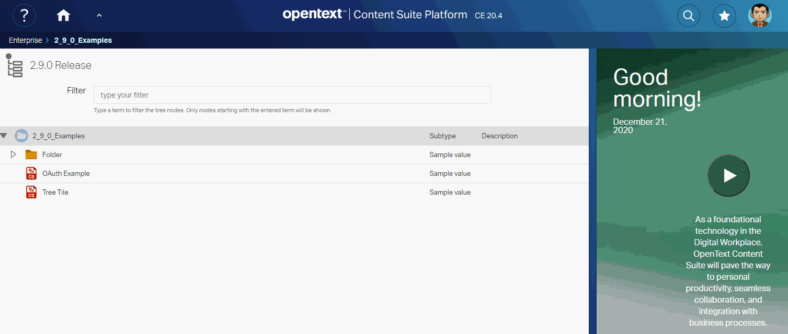Open the OAuth Example item
The height and width of the screenshot is (334, 788).
[66, 173]
